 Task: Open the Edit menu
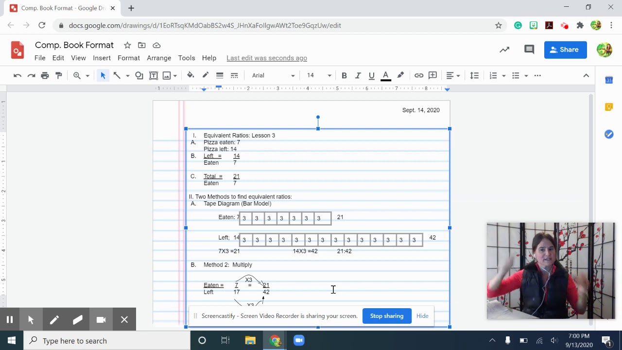58,58
